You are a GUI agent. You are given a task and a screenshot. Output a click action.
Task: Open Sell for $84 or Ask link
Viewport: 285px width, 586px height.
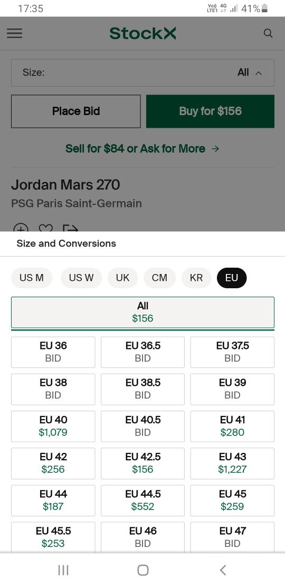coord(142,149)
